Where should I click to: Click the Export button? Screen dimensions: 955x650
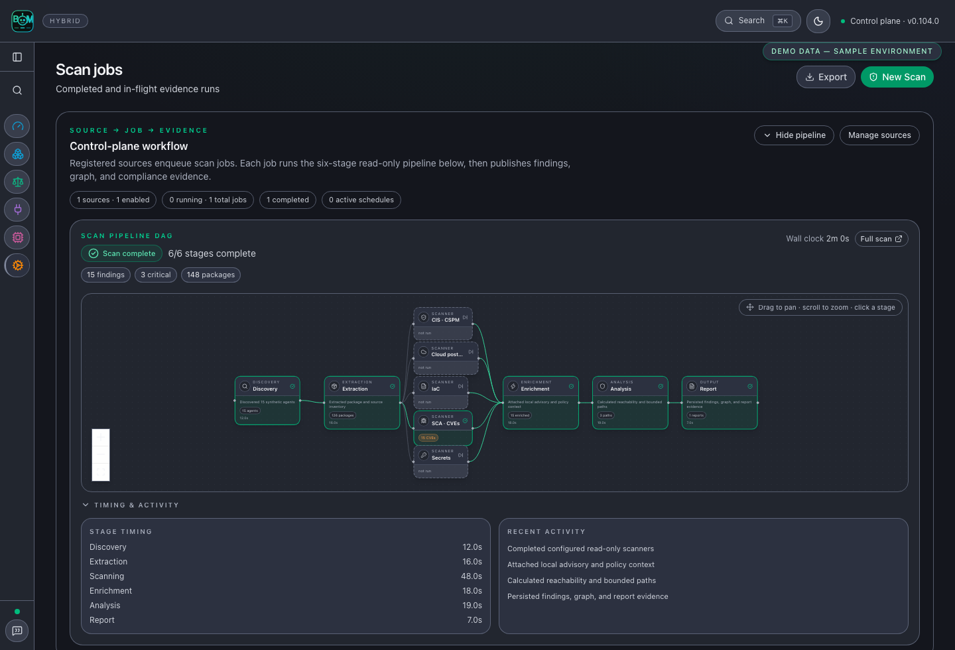pyautogui.click(x=826, y=77)
